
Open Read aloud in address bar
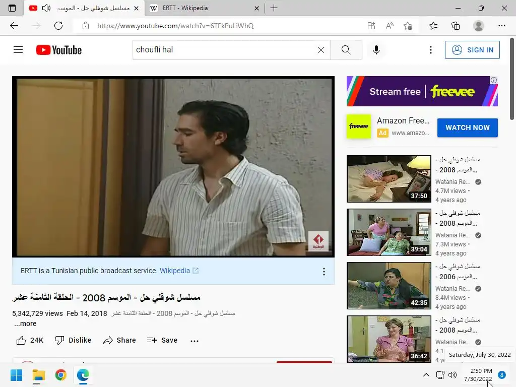click(x=390, y=26)
